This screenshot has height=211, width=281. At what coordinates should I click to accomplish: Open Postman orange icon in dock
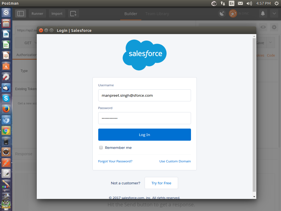click(x=6, y=163)
